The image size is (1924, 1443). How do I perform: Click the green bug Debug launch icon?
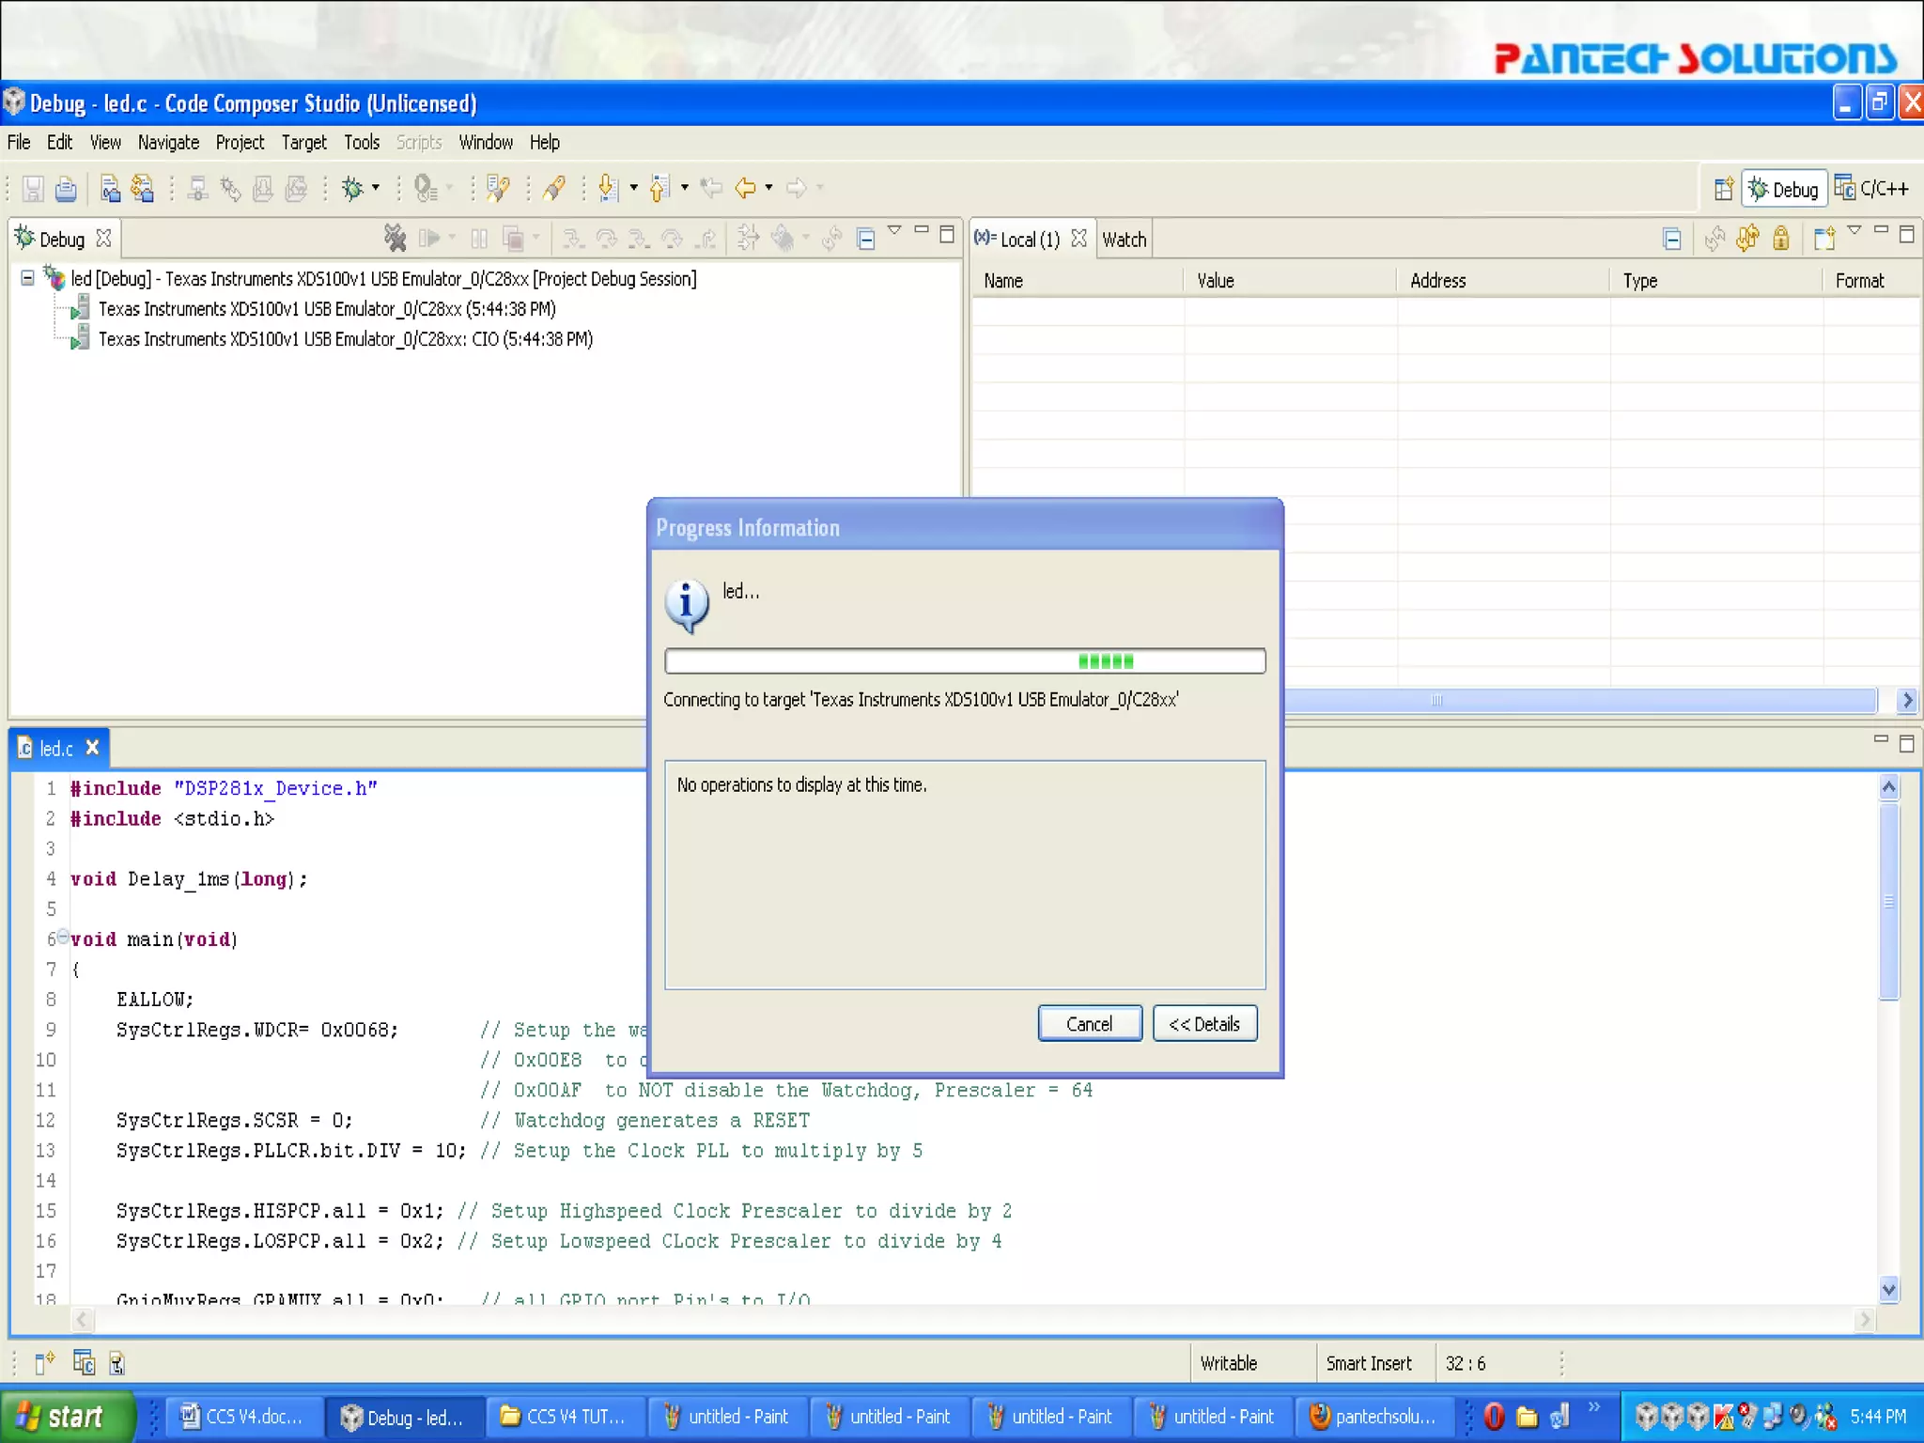[x=352, y=189]
